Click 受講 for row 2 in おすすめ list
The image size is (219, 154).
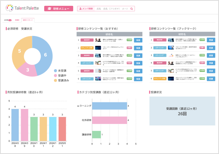point(138,48)
